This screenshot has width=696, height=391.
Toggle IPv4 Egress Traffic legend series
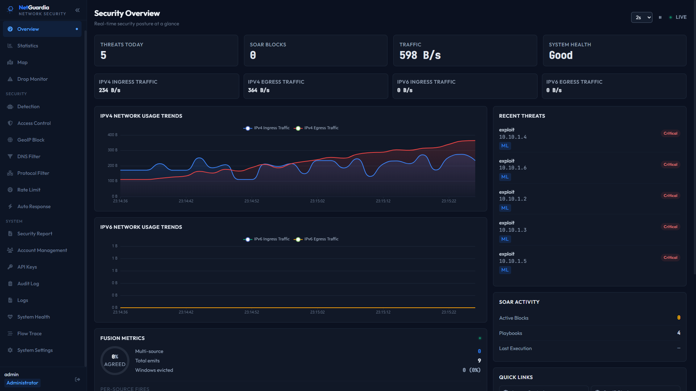point(316,128)
